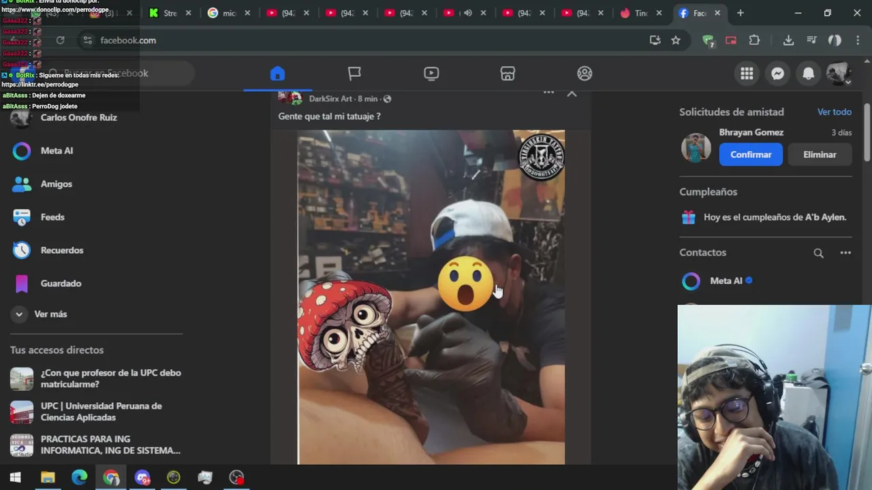Open Bhrayan Gomez profile picture

[696, 148]
